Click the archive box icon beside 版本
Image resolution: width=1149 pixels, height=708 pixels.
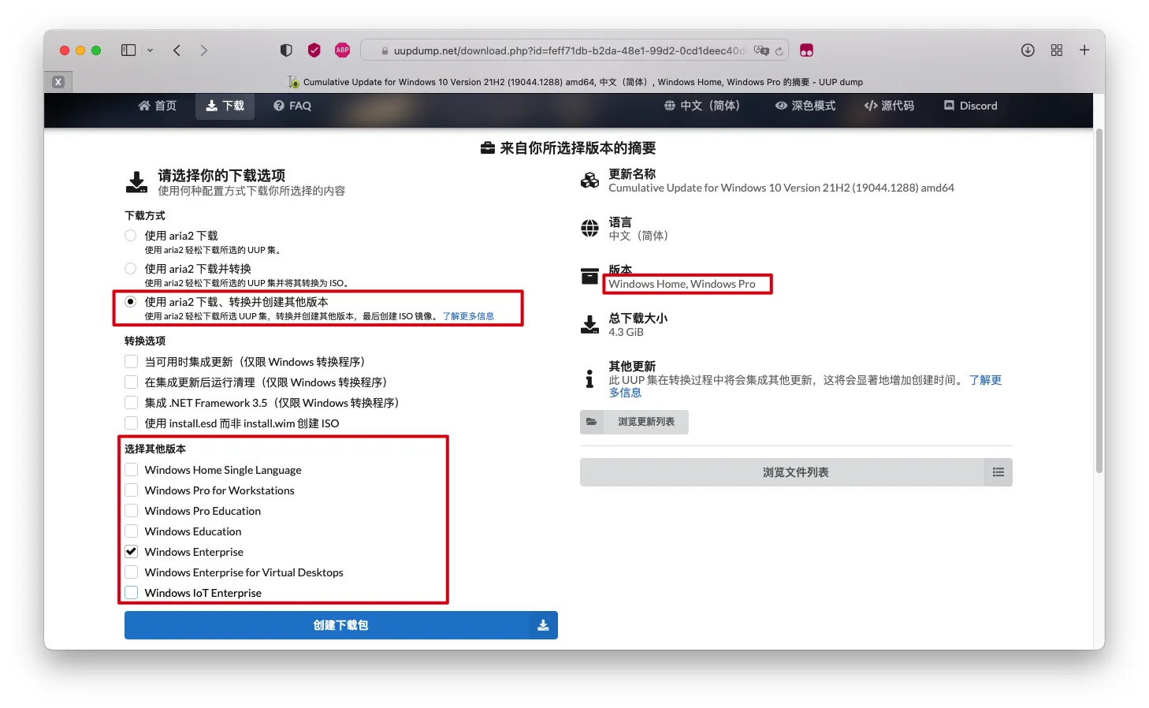tap(589, 276)
